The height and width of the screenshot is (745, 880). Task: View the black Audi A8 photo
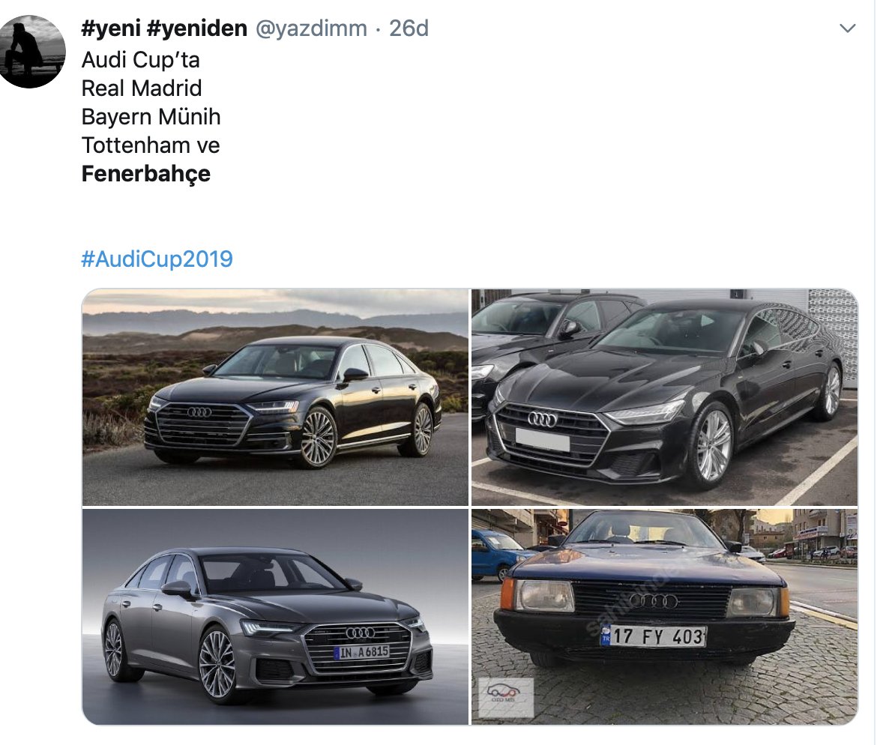pos(275,397)
